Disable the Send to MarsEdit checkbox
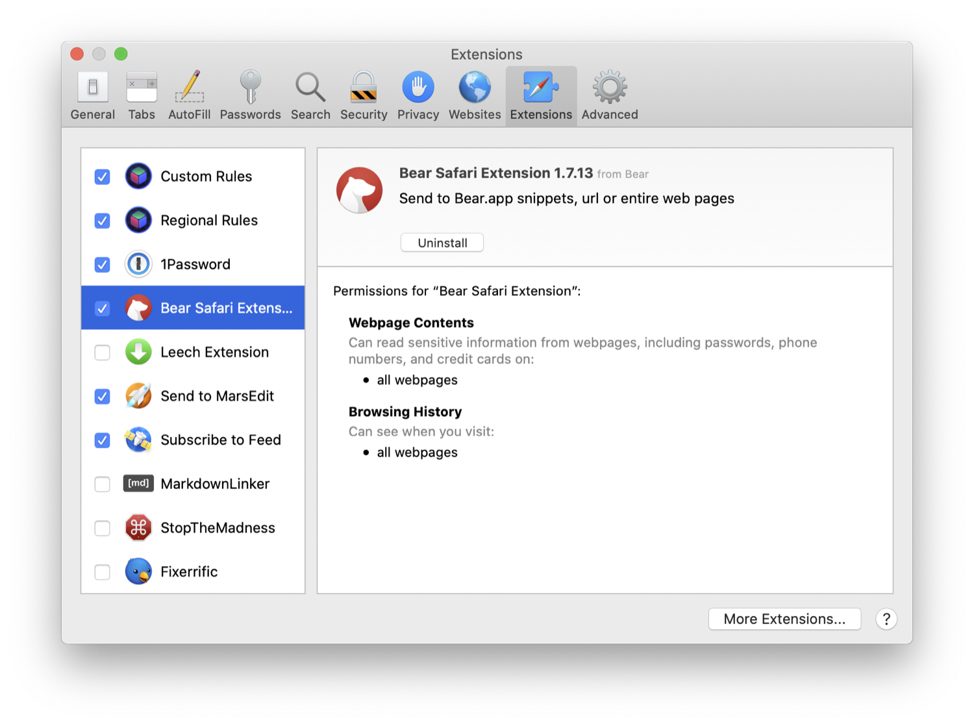The image size is (974, 725). pyautogui.click(x=102, y=397)
